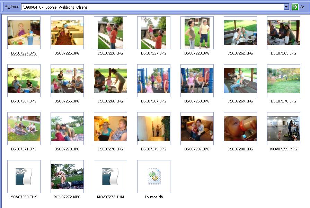Viewport: 310px width, 208px height.
Task: Select the DSC07273.JPG thumbnail
Action: coord(67,129)
